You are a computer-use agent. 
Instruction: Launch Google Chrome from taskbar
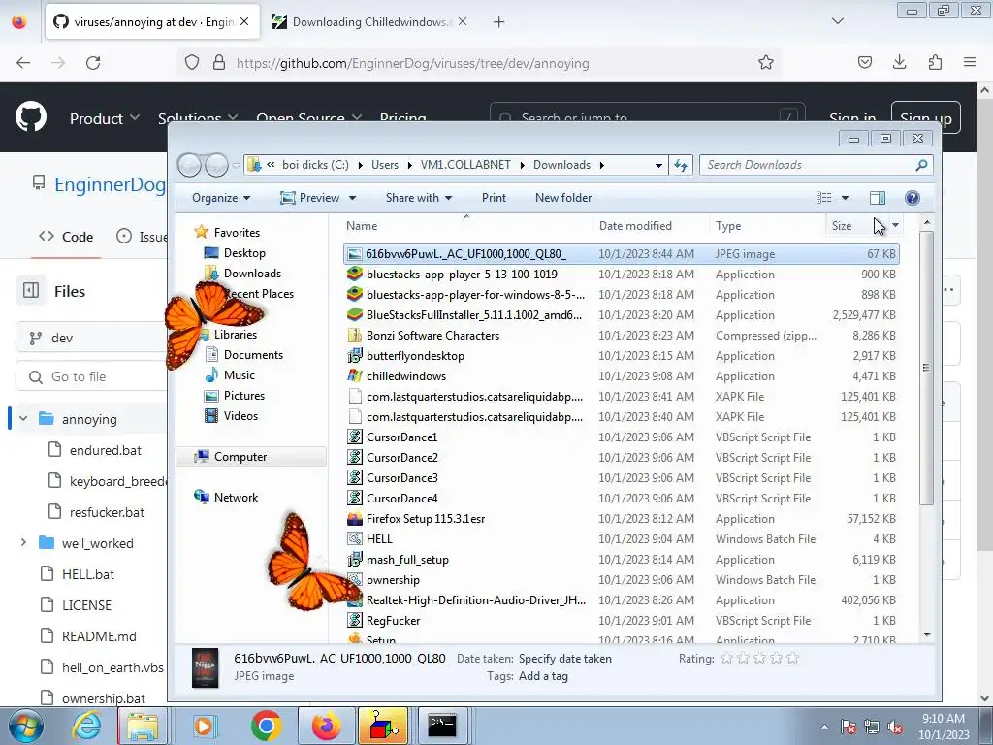[266, 726]
